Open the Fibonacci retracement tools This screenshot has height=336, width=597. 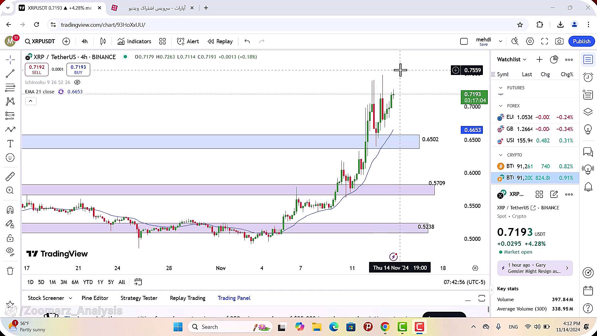tap(10, 88)
